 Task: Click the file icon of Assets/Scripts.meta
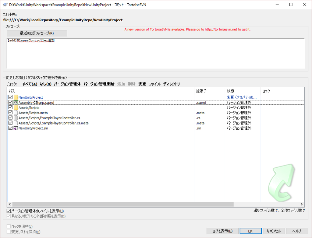click(16, 113)
